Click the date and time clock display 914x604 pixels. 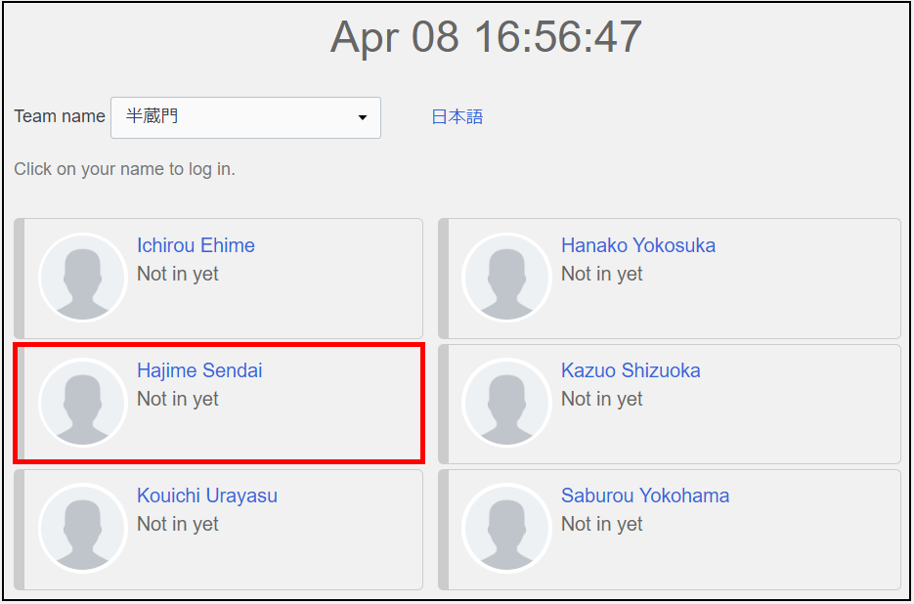pyautogui.click(x=486, y=38)
